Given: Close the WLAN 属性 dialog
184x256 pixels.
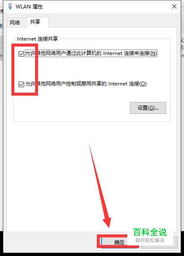Looking at the screenshot, I should (174, 6).
